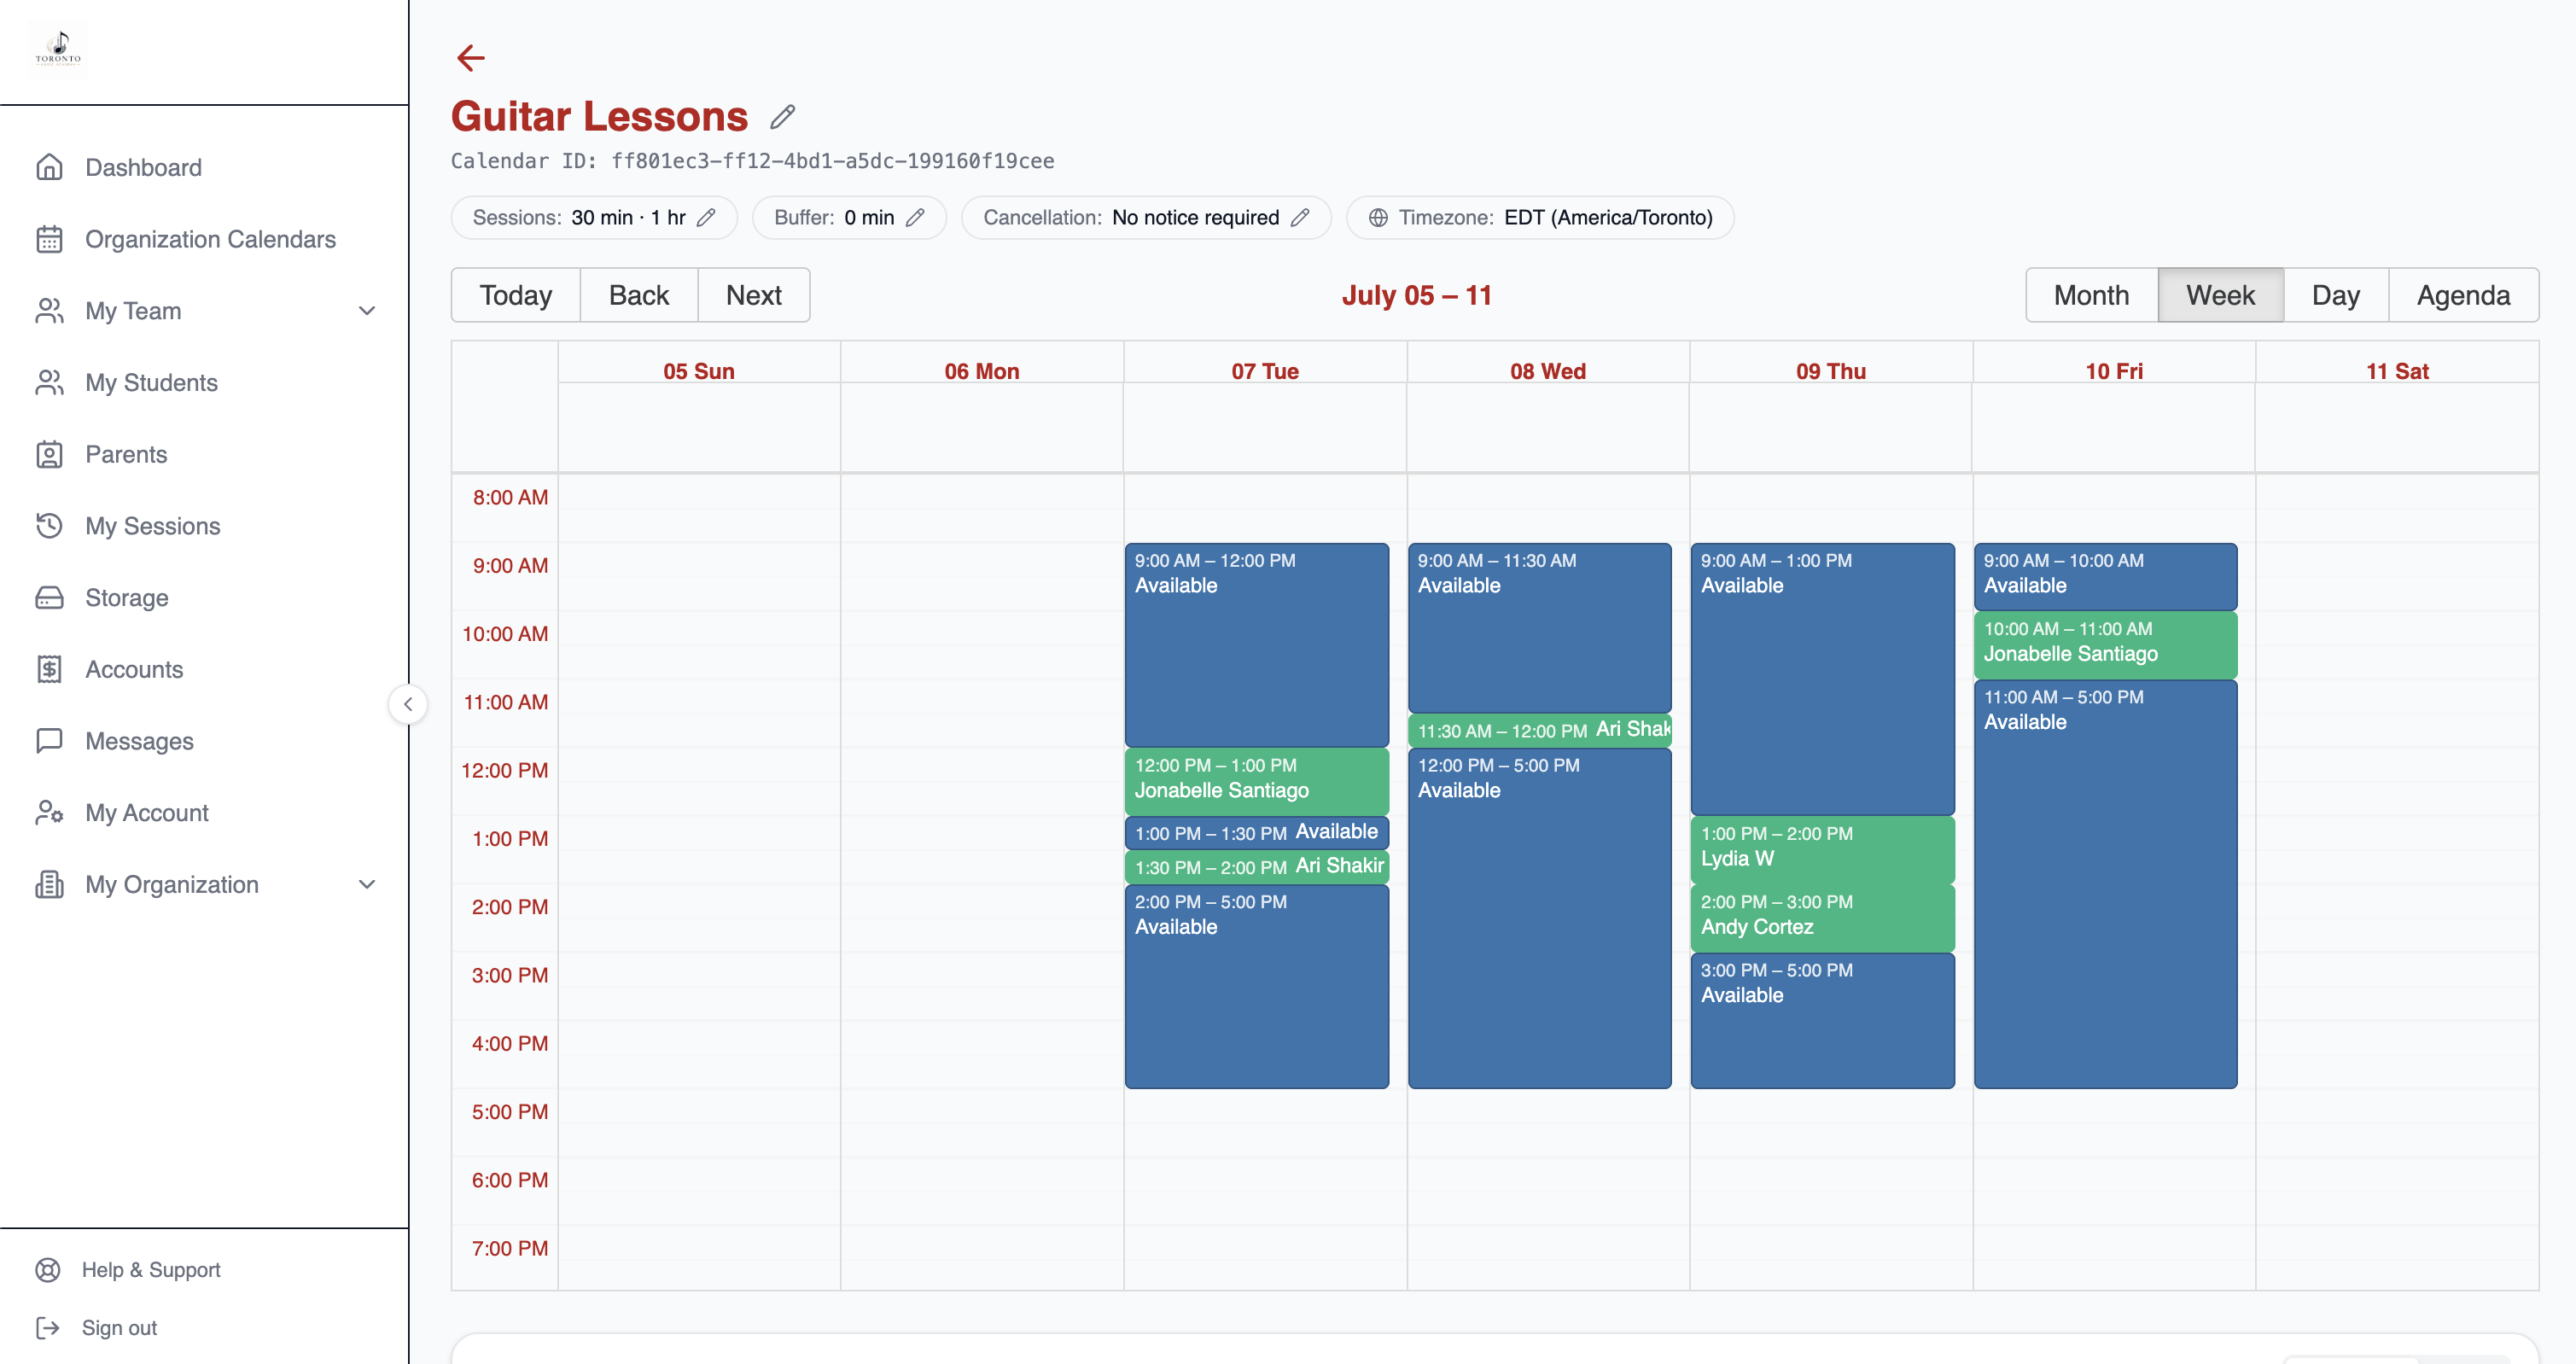Click the Sign out door icon

pyautogui.click(x=48, y=1328)
